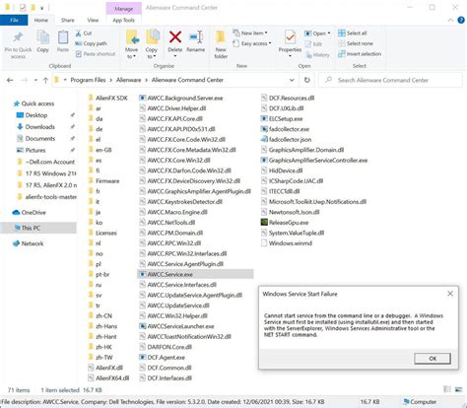Open recent locations dropdown arrow
The width and height of the screenshot is (467, 408).
pyautogui.click(x=35, y=80)
